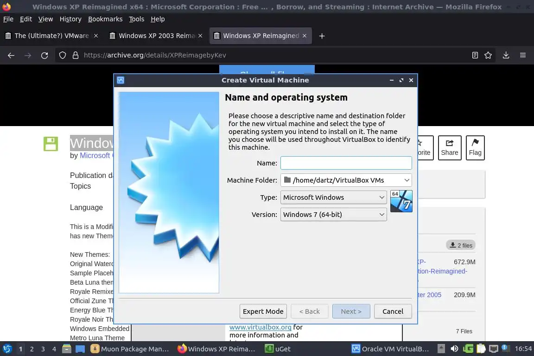Open Firefox downloads panel icon
Viewport: 534px width, 356px height.
[x=506, y=55]
